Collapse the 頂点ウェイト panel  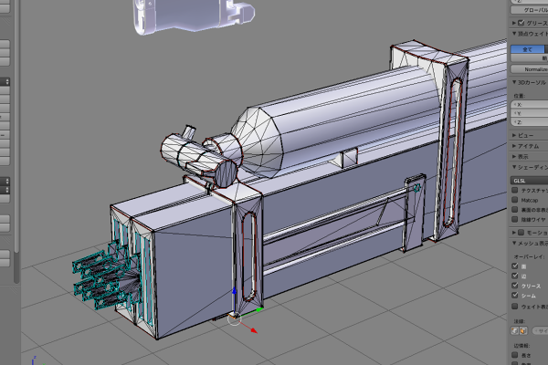click(514, 34)
